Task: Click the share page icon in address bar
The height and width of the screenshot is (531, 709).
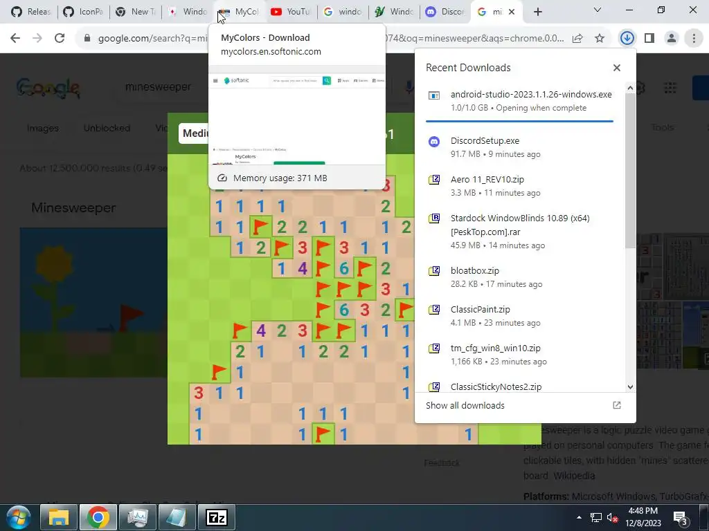Action: pos(577,39)
